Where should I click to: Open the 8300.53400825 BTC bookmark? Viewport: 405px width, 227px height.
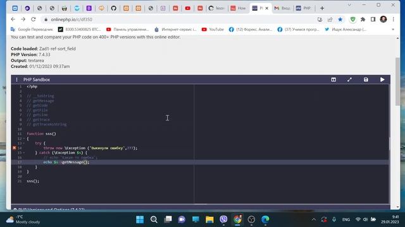(x=80, y=30)
